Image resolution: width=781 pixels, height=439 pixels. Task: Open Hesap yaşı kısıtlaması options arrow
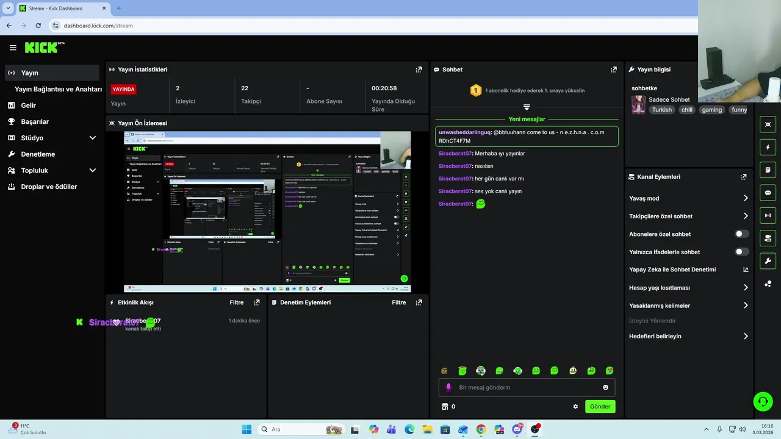746,288
